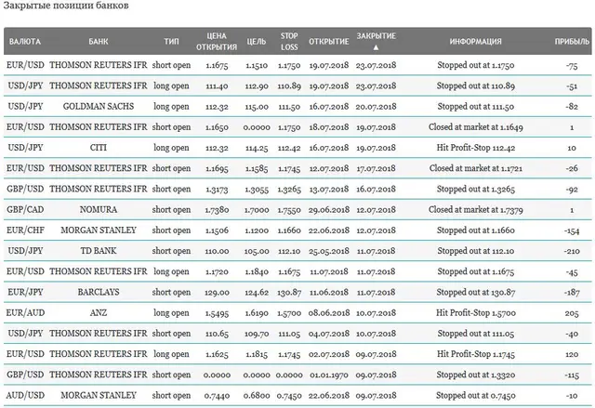
Task: Click target value 105.00
Action: pos(257,251)
